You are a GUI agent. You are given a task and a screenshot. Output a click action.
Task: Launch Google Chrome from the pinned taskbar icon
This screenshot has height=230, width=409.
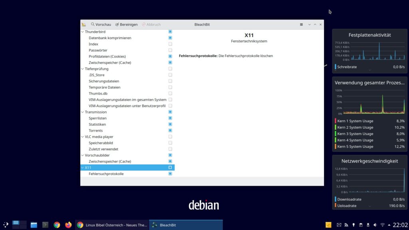click(57, 225)
